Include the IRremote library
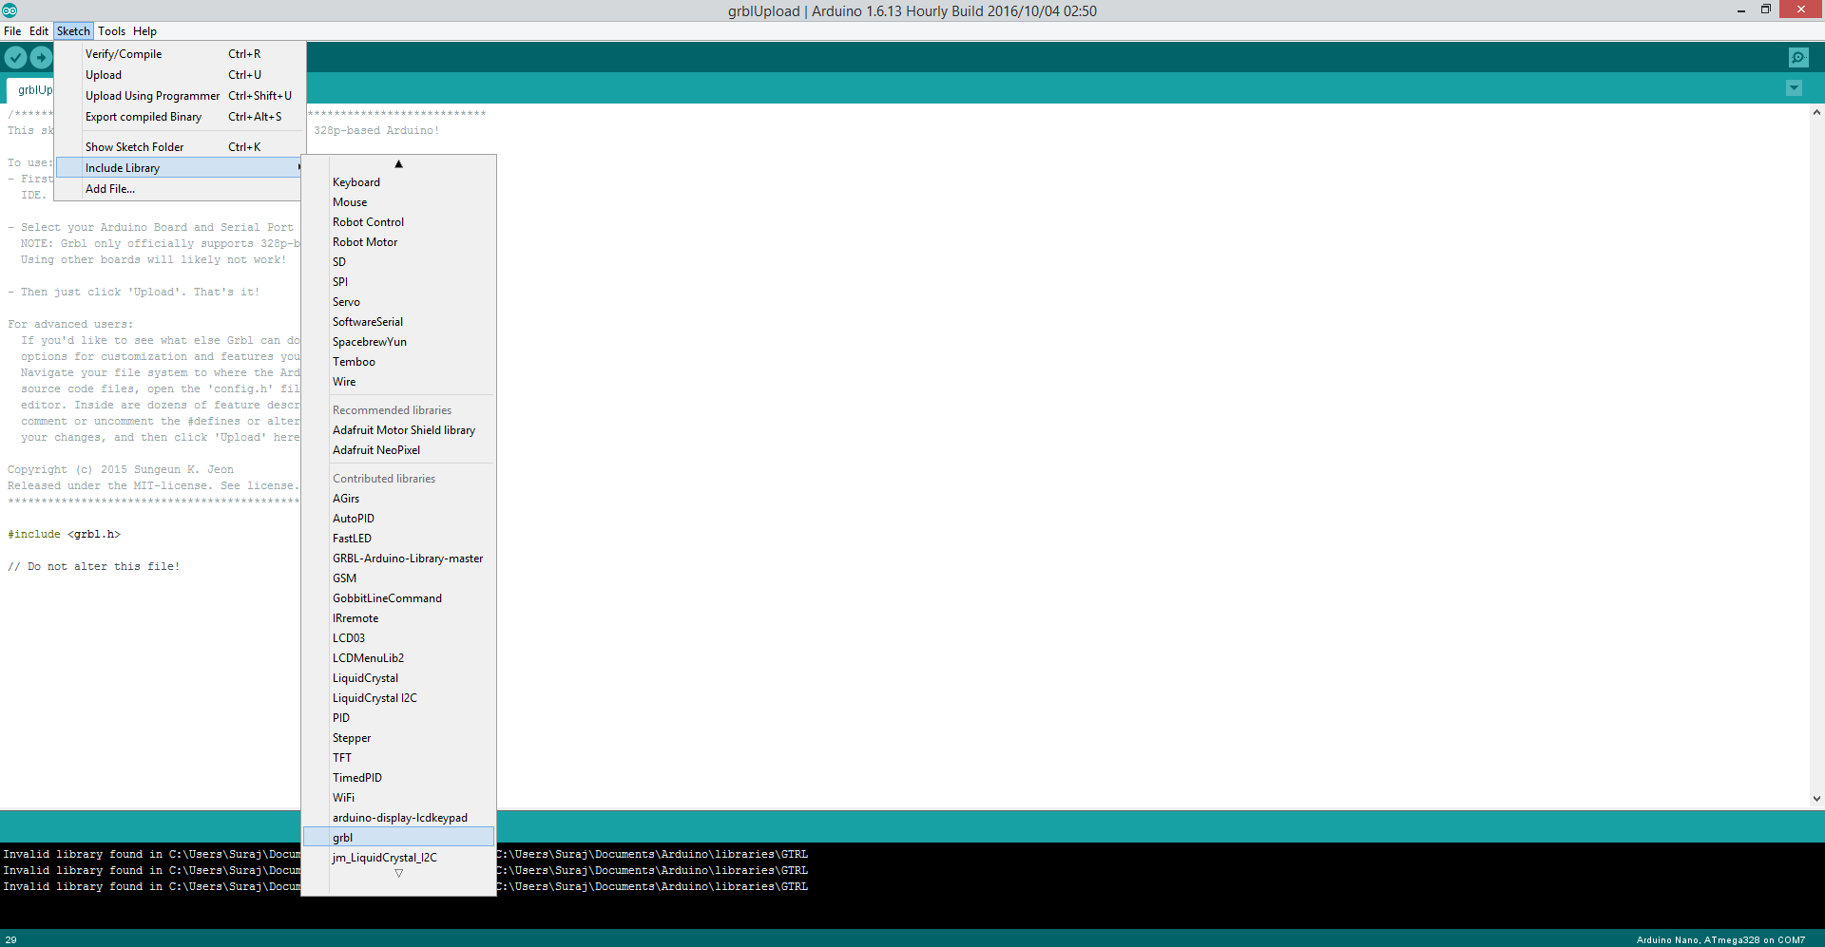 (x=398, y=618)
